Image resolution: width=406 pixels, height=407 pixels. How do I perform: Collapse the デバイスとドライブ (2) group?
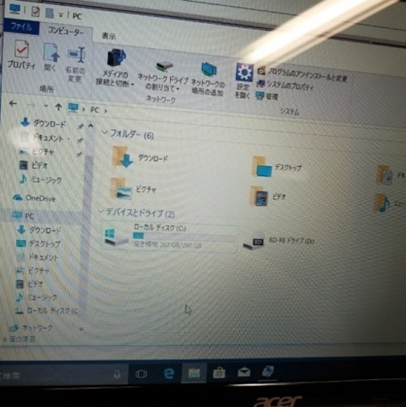(101, 211)
